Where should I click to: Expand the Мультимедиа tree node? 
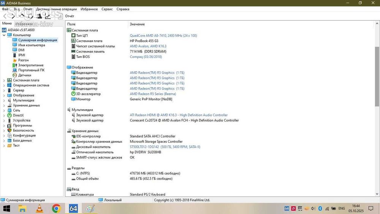pyautogui.click(x=4, y=100)
